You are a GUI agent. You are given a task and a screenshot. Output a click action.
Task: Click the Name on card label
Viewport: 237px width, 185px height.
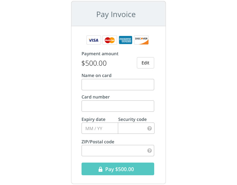pos(96,75)
